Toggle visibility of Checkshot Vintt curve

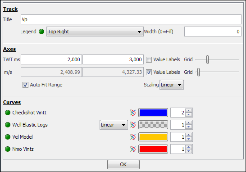pyautogui.click(x=8, y=113)
